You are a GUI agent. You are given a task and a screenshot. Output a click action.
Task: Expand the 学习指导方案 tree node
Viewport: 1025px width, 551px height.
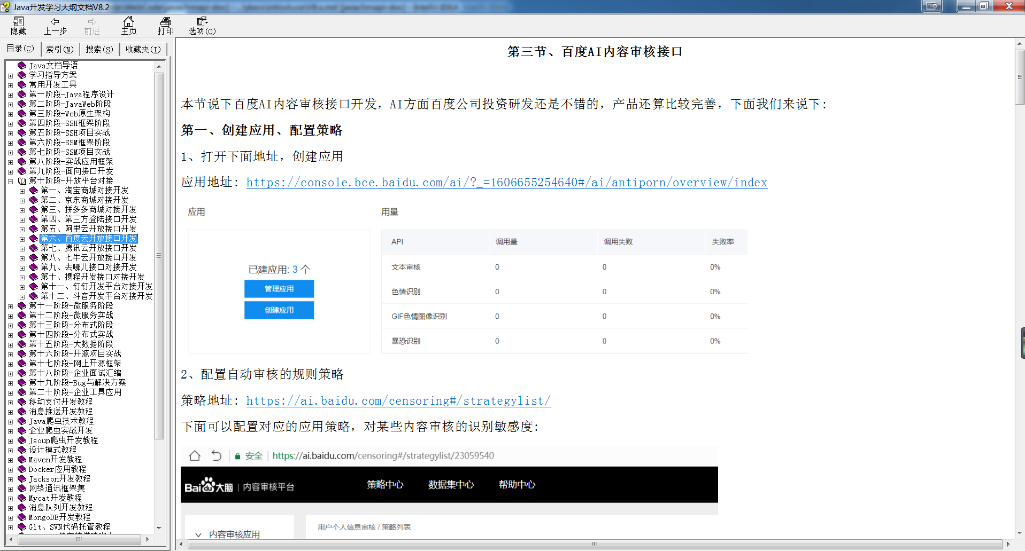[x=10, y=75]
